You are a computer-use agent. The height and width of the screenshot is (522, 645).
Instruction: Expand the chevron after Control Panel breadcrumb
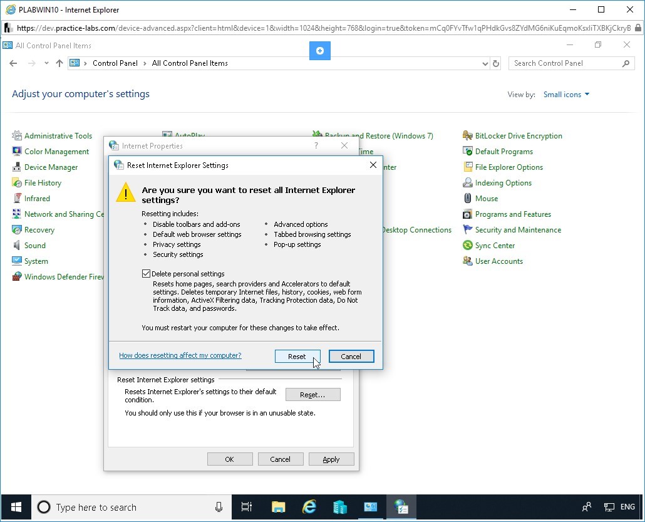click(145, 63)
